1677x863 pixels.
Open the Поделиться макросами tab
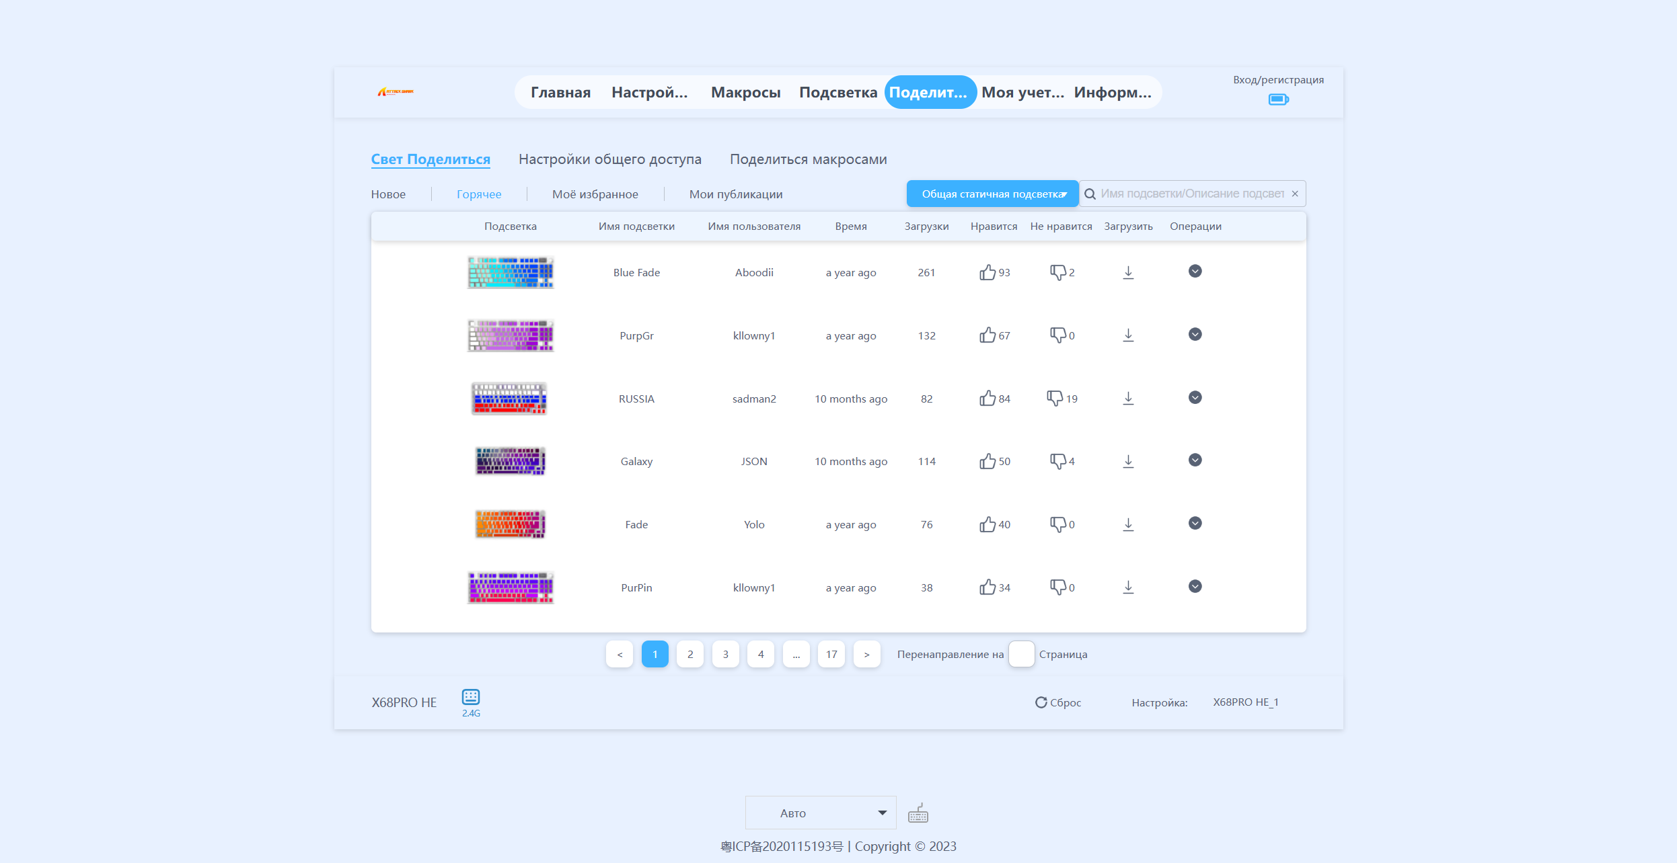tap(808, 160)
